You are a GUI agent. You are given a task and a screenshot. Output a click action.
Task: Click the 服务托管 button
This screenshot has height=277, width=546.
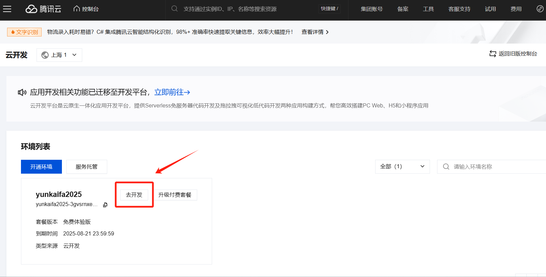[87, 167]
